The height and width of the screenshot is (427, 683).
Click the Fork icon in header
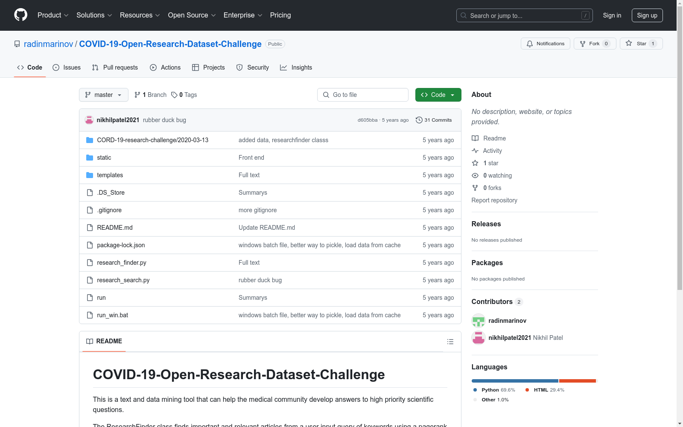583,44
